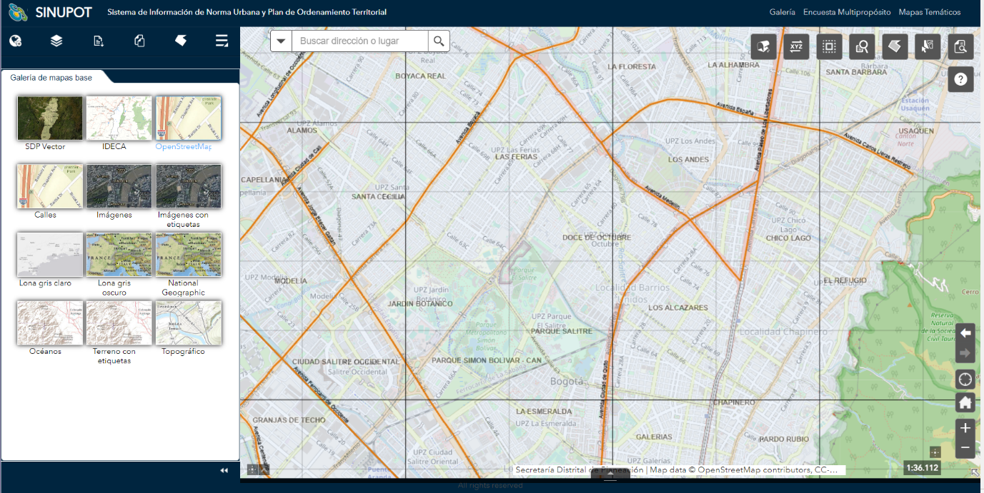
Task: Open the sidebar hamburger list menu
Action: click(x=222, y=41)
